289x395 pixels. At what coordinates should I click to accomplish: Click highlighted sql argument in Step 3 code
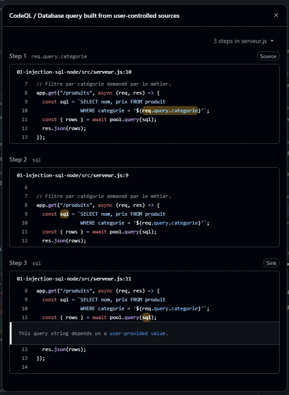146,317
